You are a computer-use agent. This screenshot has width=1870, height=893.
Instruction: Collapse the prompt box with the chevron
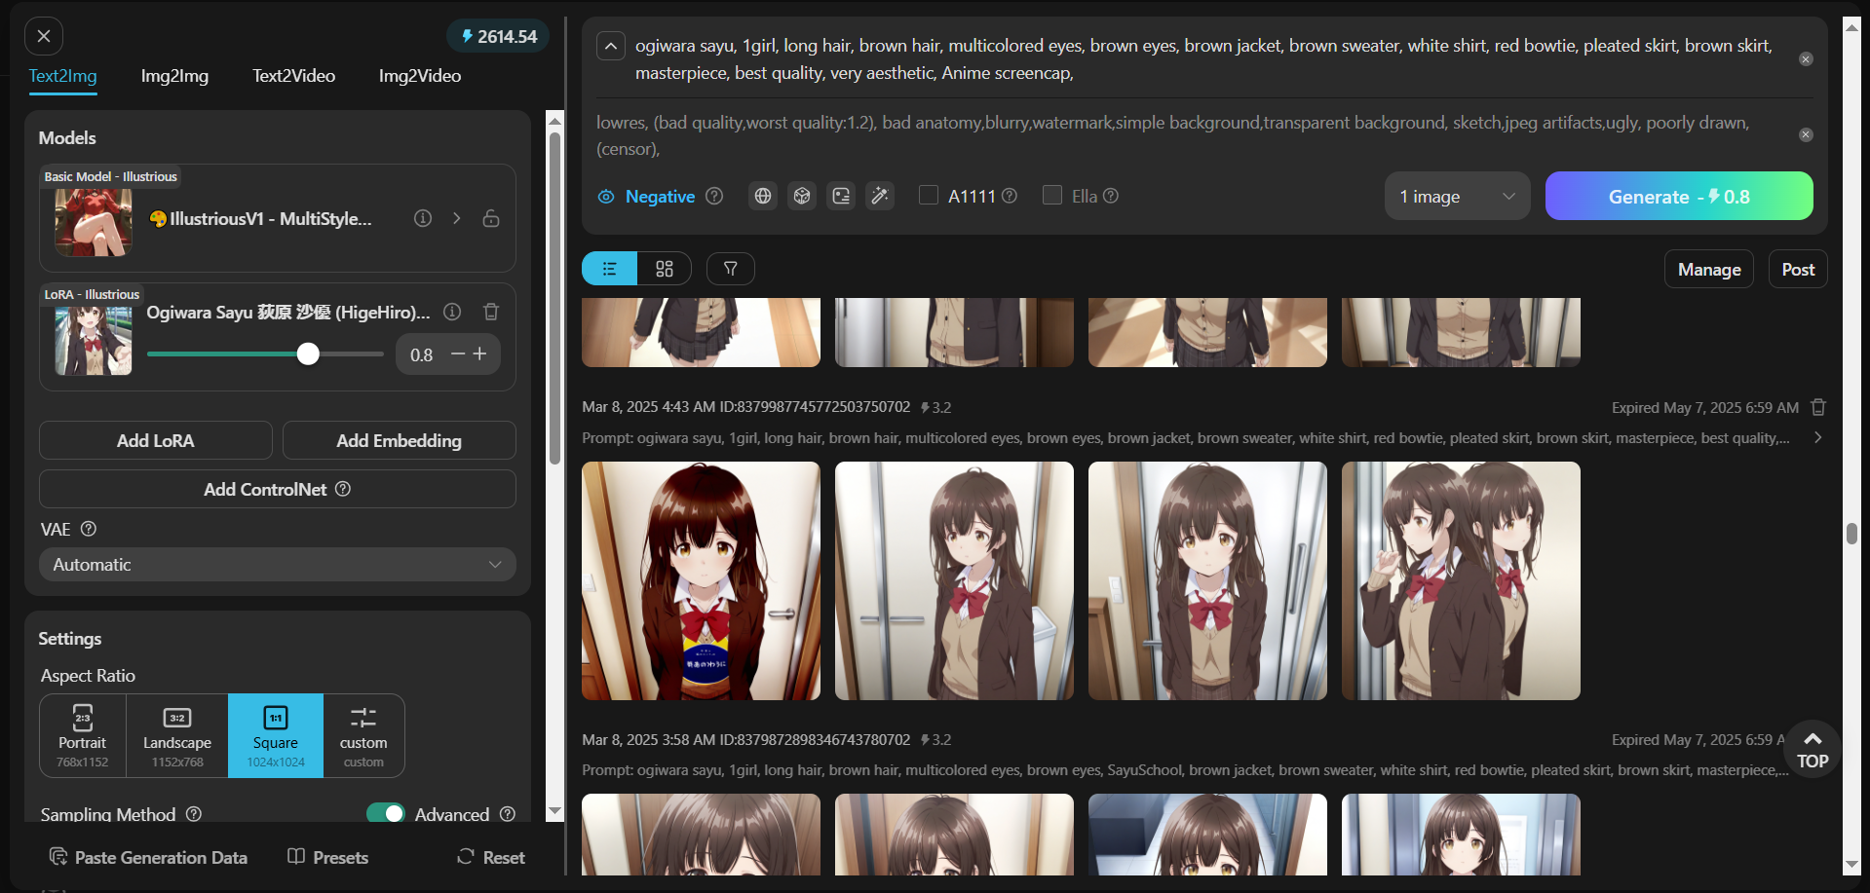pyautogui.click(x=611, y=46)
